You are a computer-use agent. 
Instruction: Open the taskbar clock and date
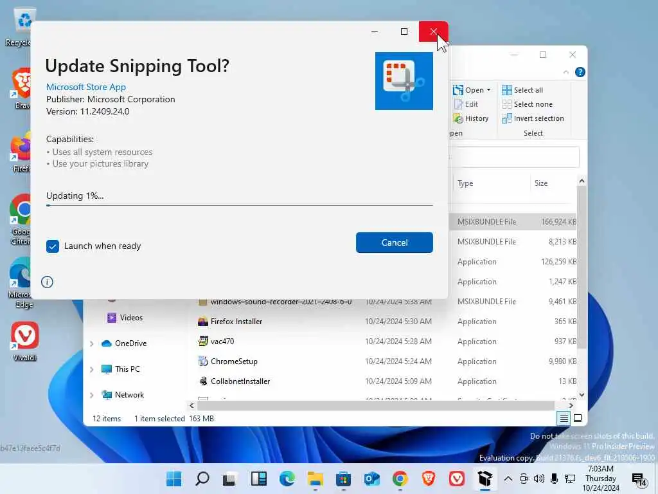coord(601,479)
